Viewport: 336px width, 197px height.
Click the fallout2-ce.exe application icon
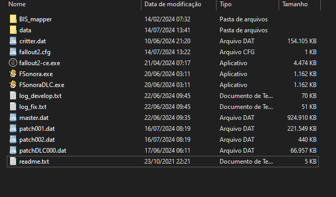pos(13,63)
